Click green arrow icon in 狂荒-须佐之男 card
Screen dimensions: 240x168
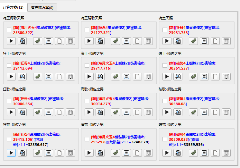coord(38,153)
